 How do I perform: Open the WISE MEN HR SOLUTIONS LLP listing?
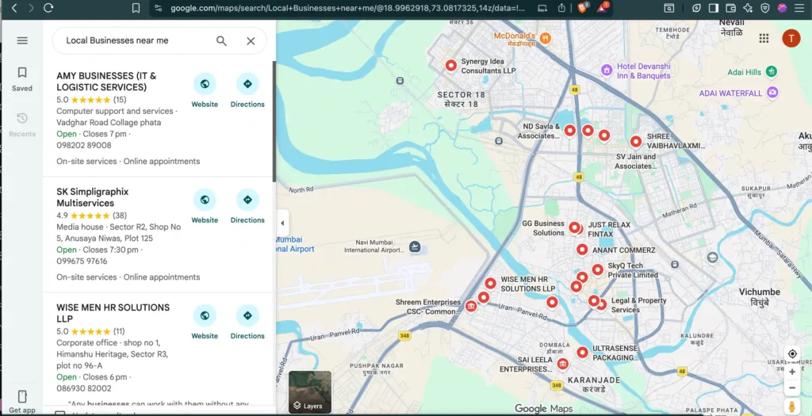pyautogui.click(x=113, y=313)
